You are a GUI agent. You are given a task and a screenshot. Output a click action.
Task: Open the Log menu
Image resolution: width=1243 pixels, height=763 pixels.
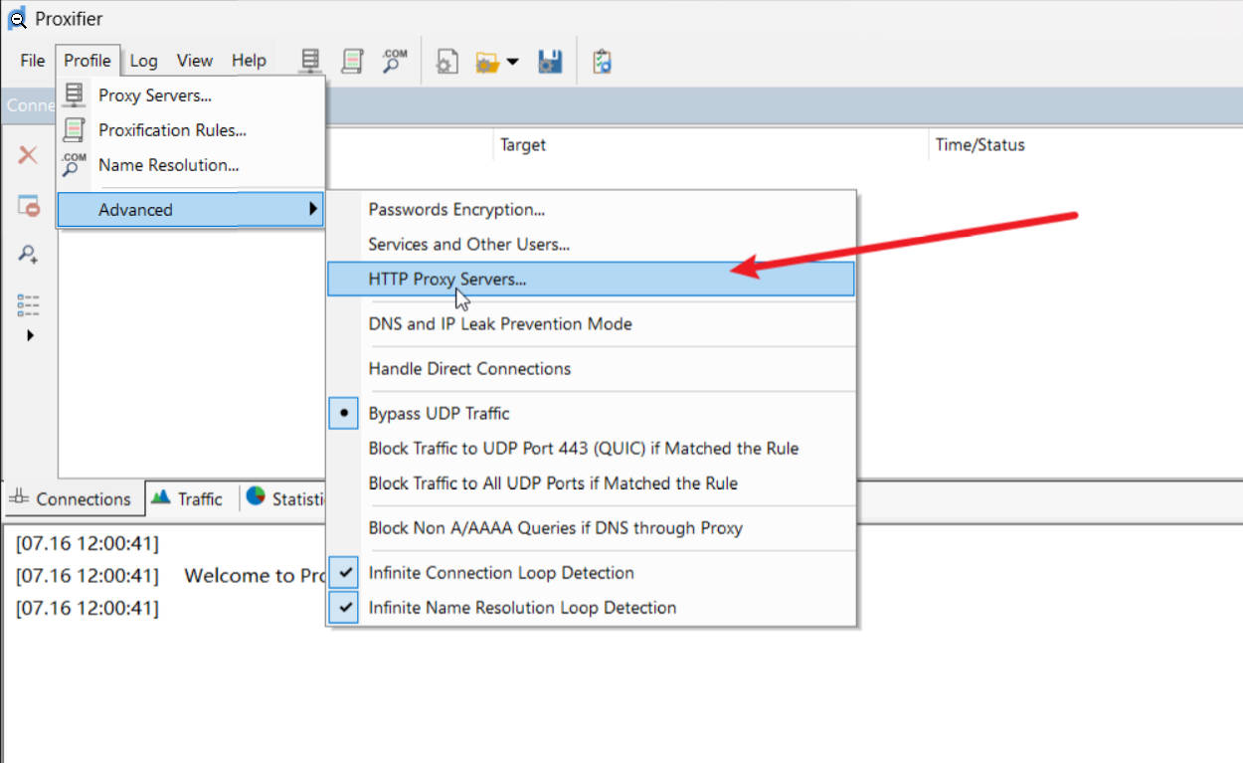[143, 61]
